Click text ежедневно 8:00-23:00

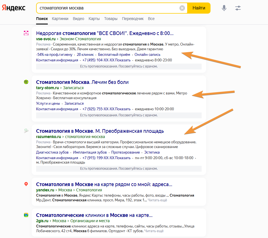154,60
